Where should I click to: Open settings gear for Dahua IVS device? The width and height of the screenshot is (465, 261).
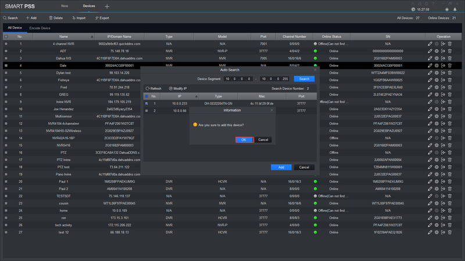[437, 59]
